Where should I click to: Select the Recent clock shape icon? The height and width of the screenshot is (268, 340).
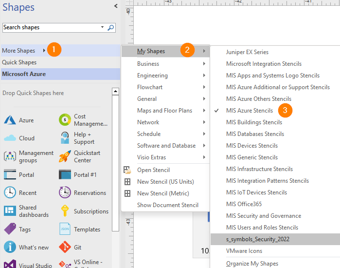pos(10,192)
